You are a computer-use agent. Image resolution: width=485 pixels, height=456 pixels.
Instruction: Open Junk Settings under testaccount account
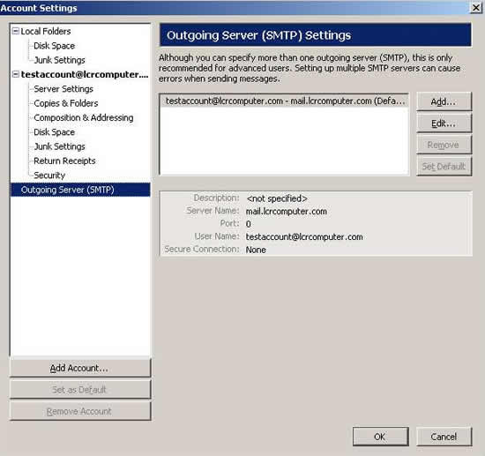click(59, 146)
